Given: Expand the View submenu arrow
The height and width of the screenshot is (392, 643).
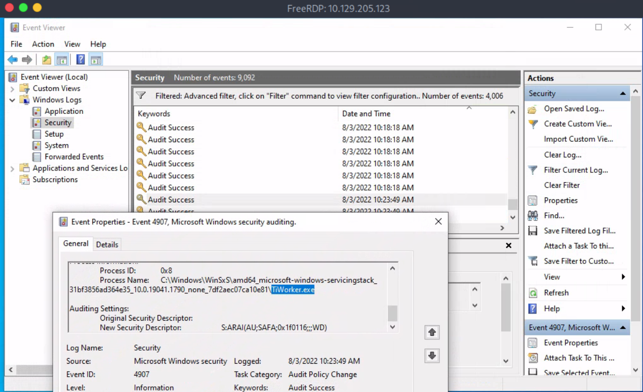Looking at the screenshot, I should tap(623, 277).
